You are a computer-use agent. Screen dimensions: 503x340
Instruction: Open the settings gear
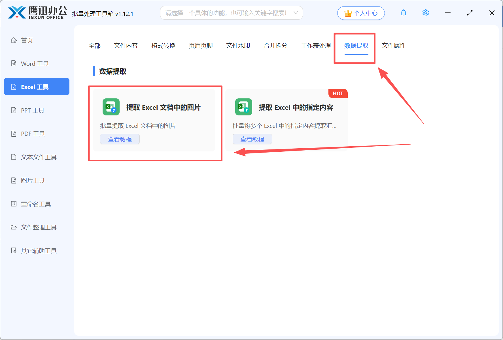pos(425,13)
